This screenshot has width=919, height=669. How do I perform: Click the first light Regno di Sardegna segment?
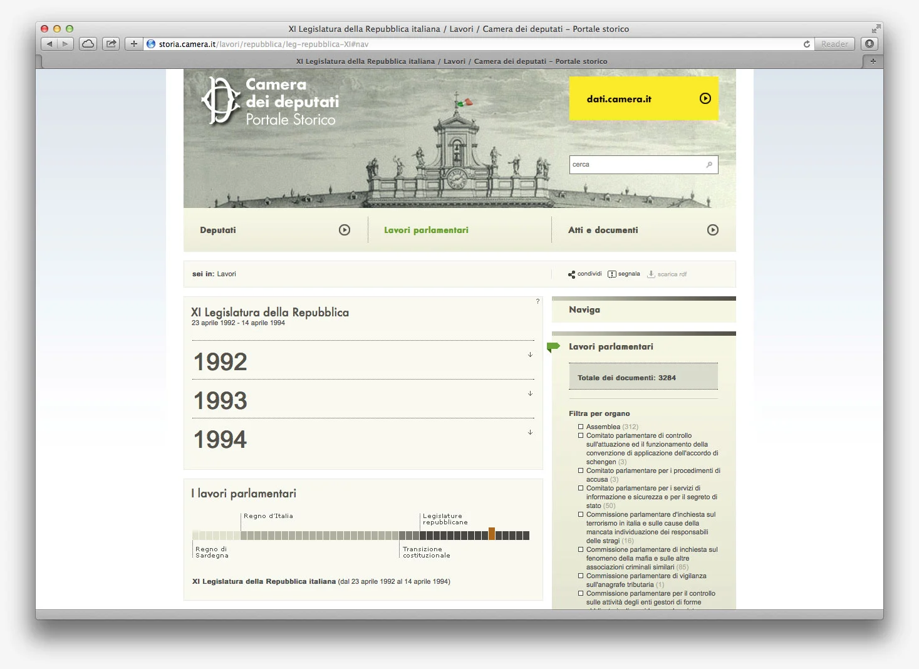click(x=195, y=536)
